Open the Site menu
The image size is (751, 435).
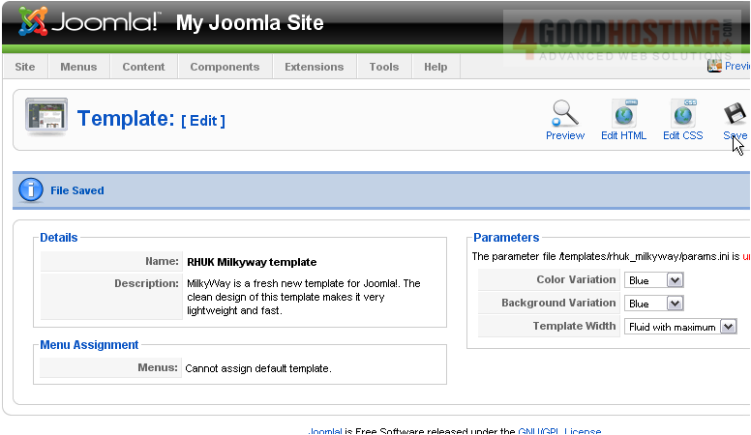(25, 67)
